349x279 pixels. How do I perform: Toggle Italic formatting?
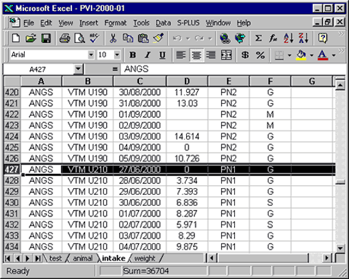[x=148, y=55]
